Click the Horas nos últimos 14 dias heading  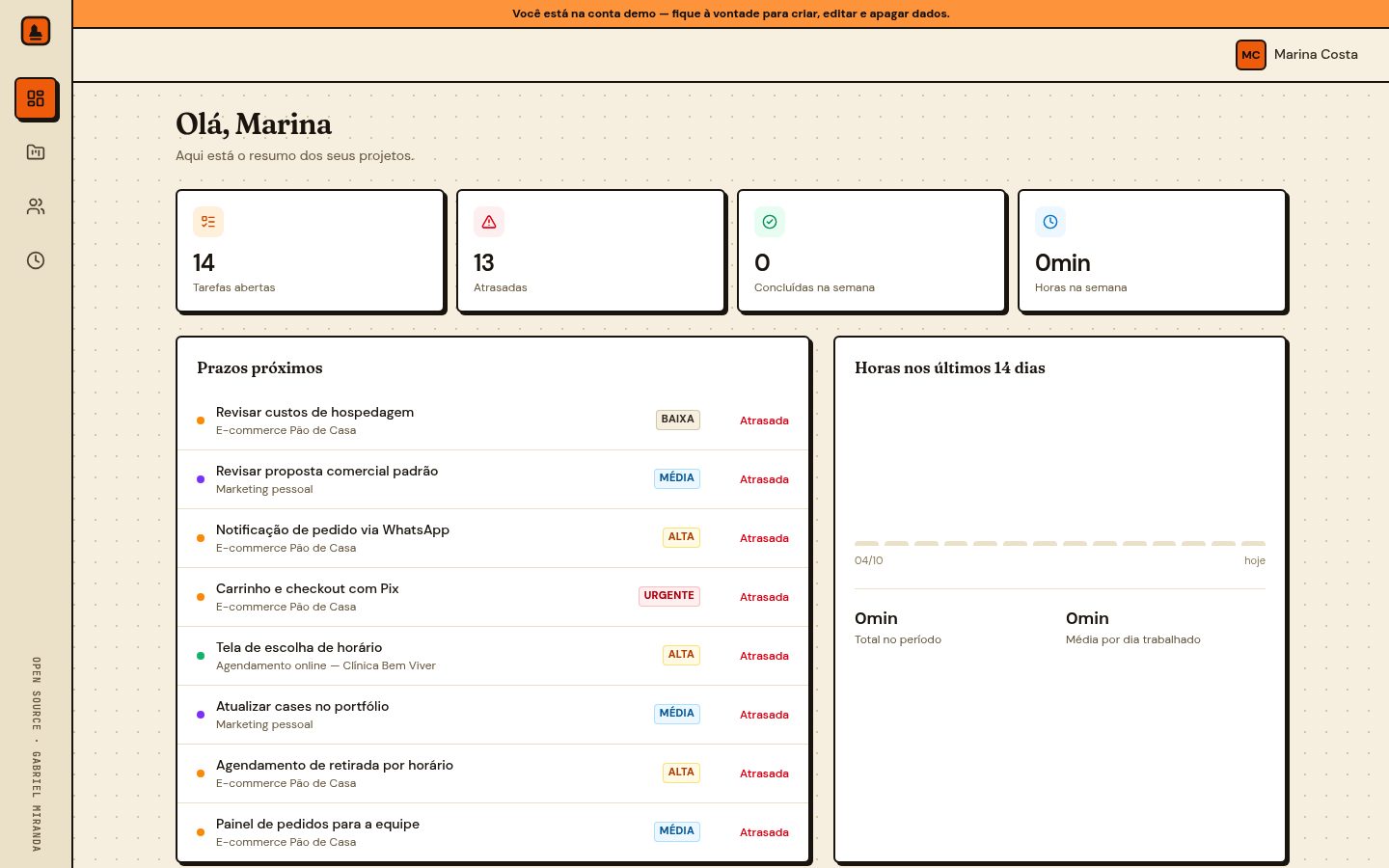[x=950, y=367]
